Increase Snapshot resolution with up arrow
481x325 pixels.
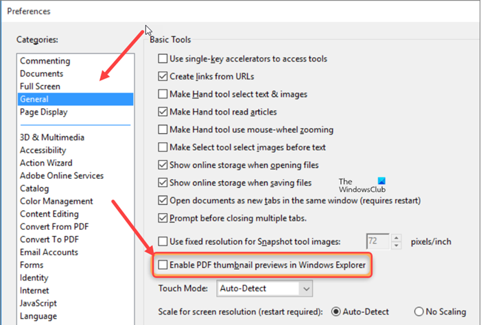click(396, 237)
